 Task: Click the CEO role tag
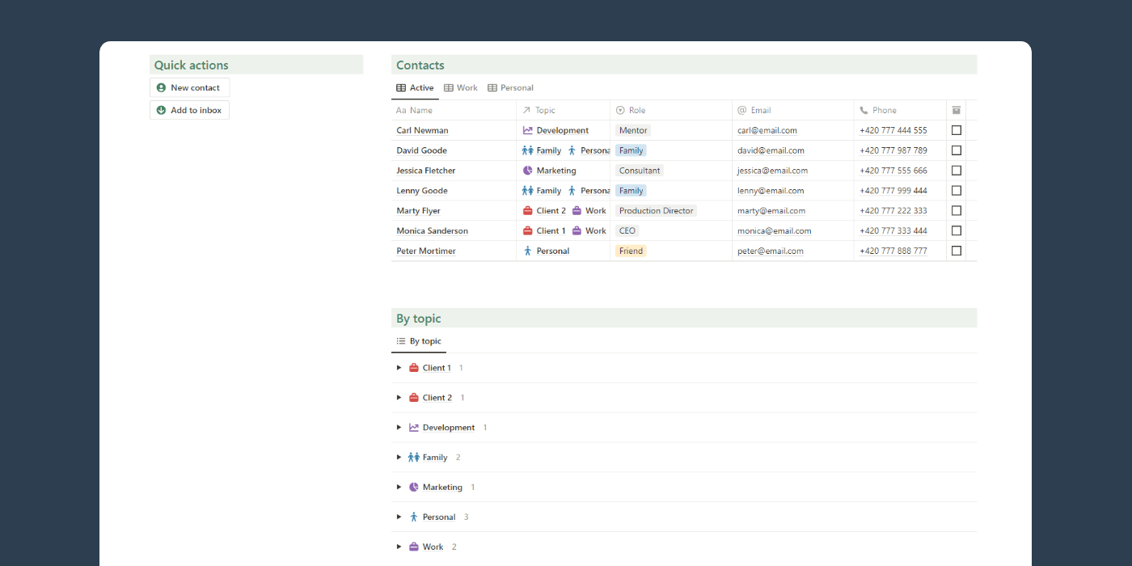[x=627, y=230]
